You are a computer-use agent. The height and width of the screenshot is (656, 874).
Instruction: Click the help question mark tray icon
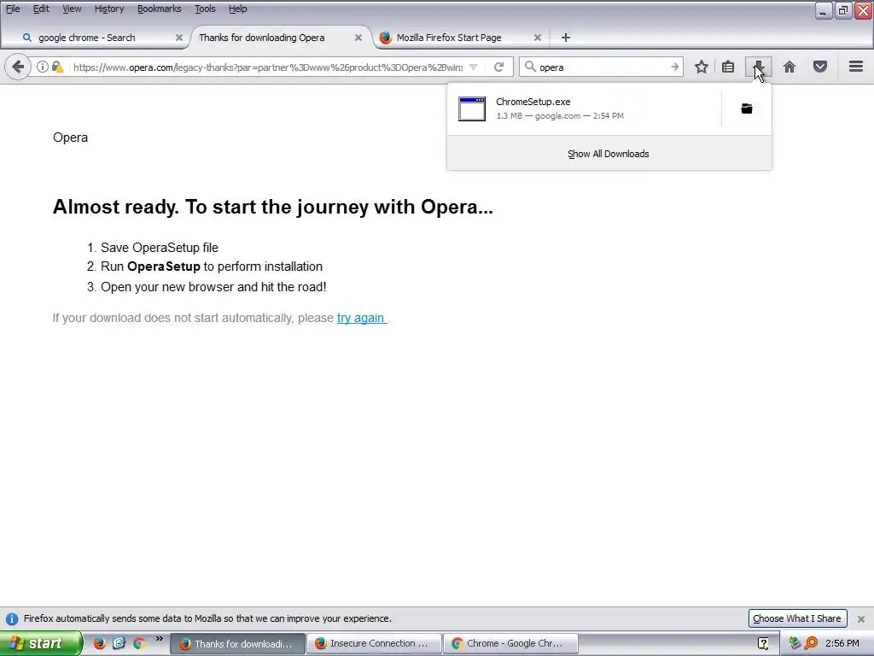coord(763,644)
